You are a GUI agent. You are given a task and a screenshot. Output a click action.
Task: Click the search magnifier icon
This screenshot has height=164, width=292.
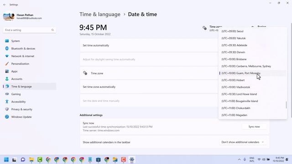(52, 30)
